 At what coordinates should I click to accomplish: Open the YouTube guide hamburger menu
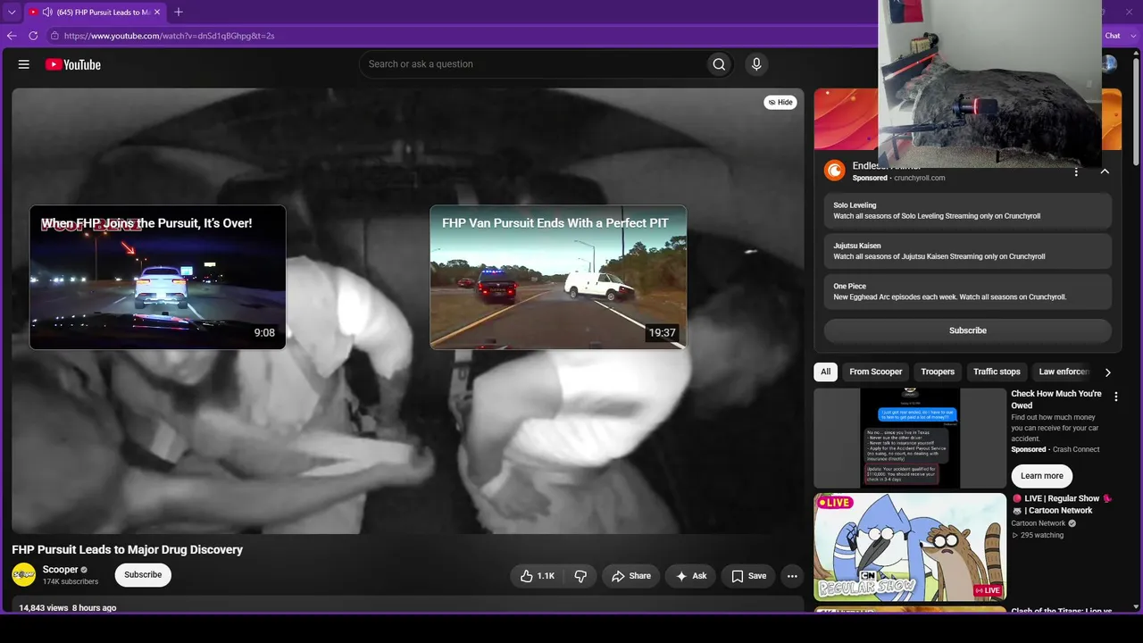tap(24, 64)
